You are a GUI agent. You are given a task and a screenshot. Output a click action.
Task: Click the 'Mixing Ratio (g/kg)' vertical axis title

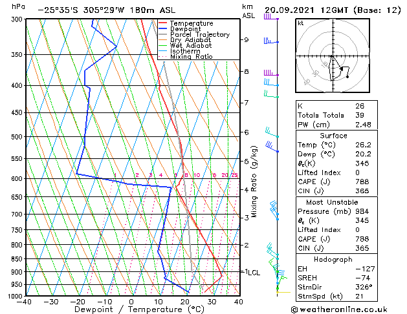[254, 182]
